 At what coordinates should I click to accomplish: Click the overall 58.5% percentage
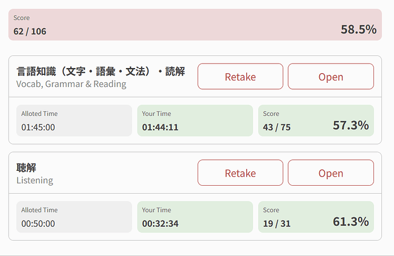click(358, 30)
